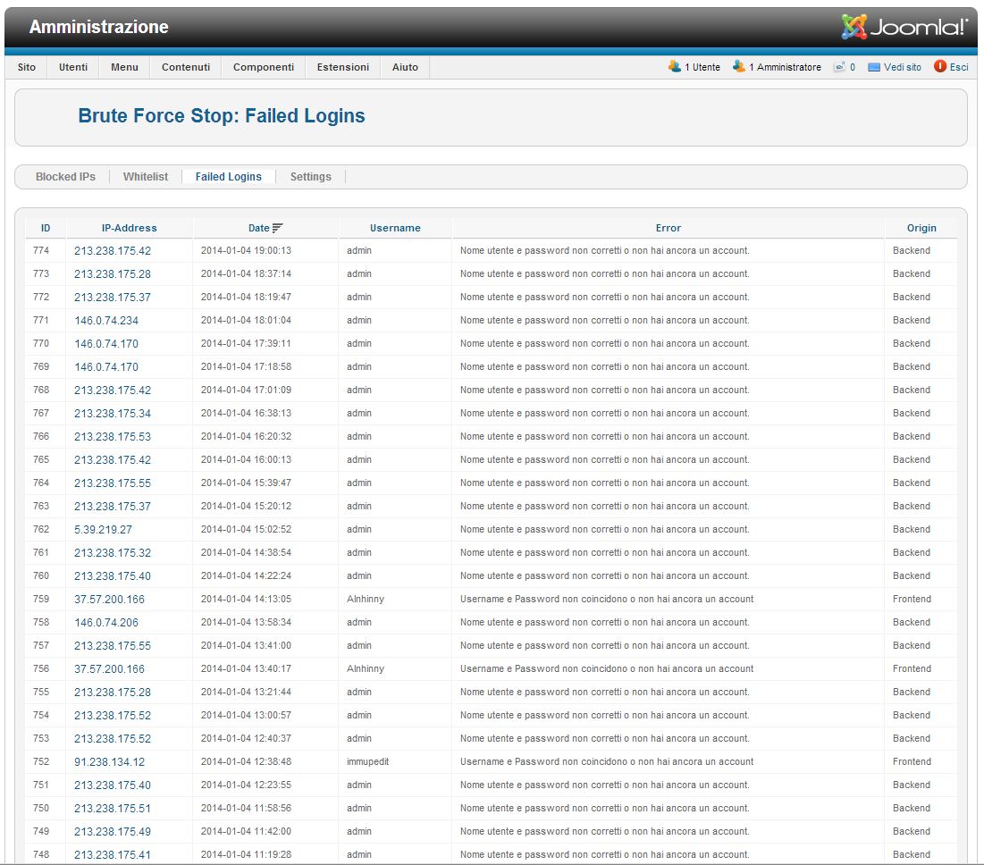
Task: Click IP 37.57.200.166 in row 756
Action: (109, 668)
